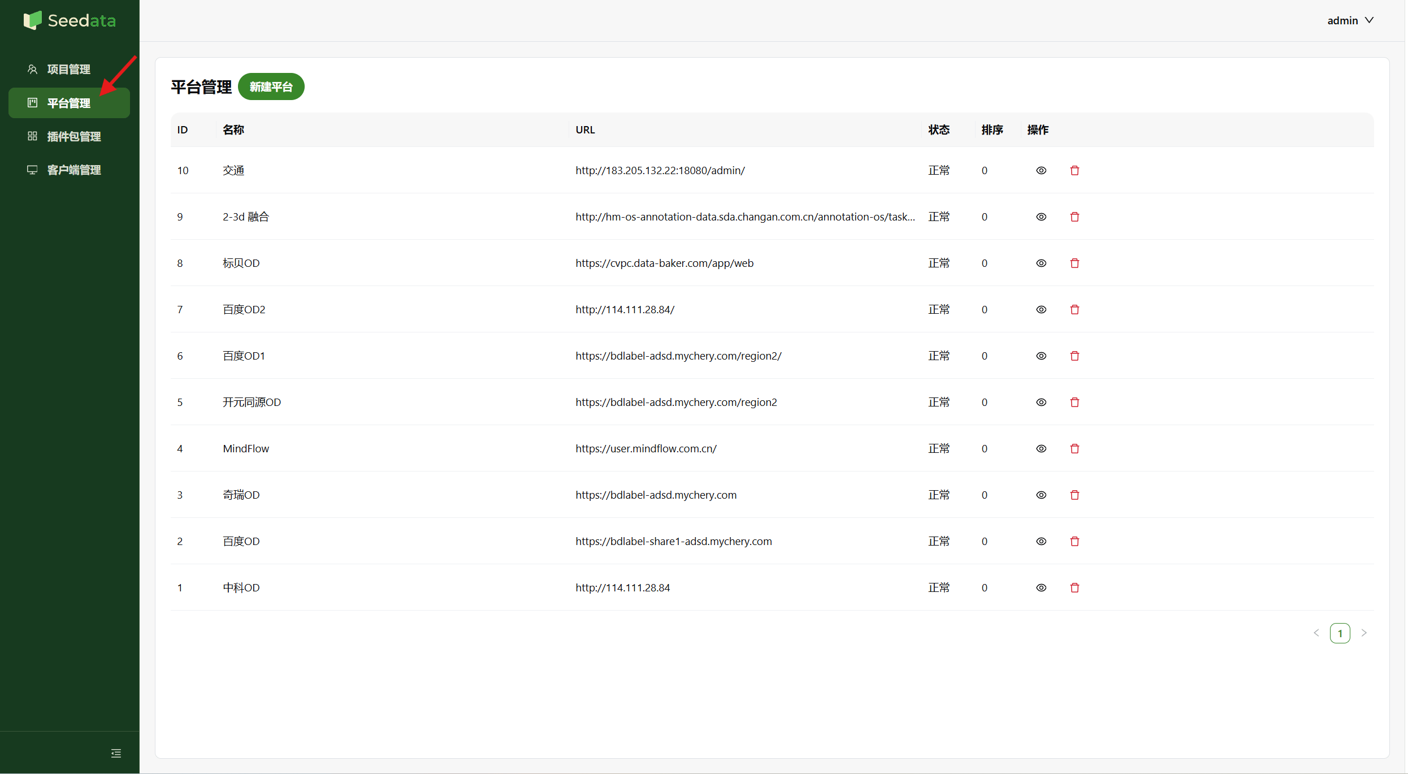
Task: Click trash icon for 百度OD1
Action: coord(1075,356)
